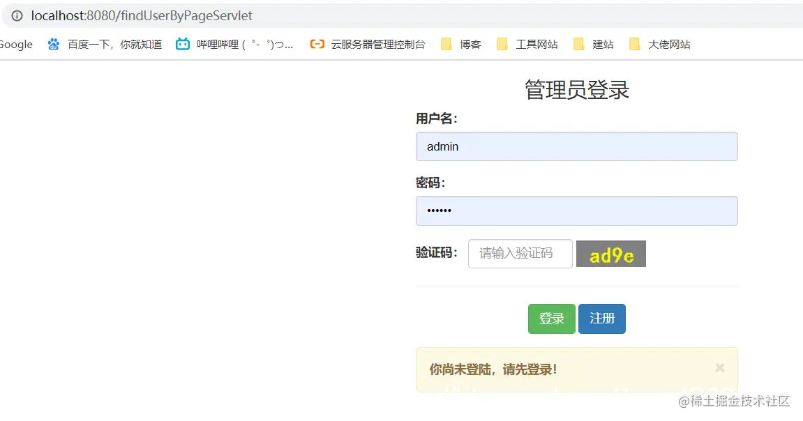Click the cloud server console bookmark icon
This screenshot has height=421, width=803.
317,44
